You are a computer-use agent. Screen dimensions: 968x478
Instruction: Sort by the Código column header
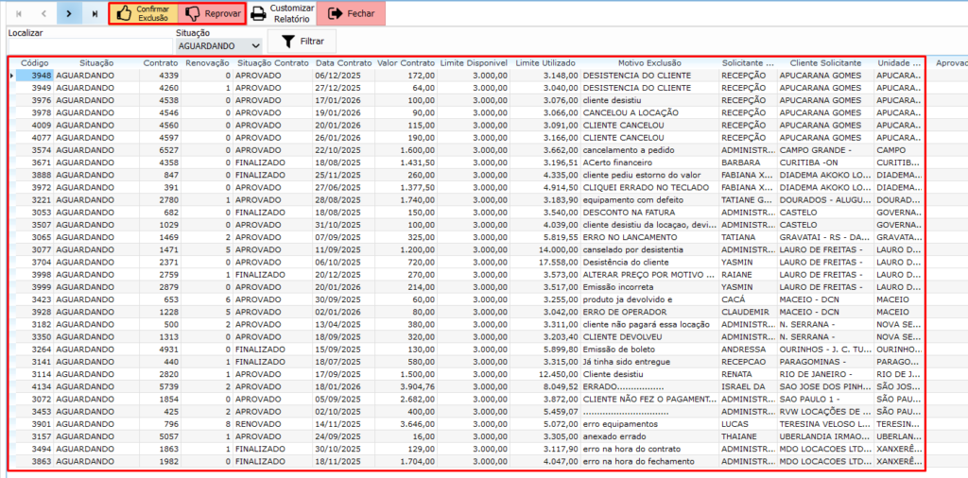[35, 62]
